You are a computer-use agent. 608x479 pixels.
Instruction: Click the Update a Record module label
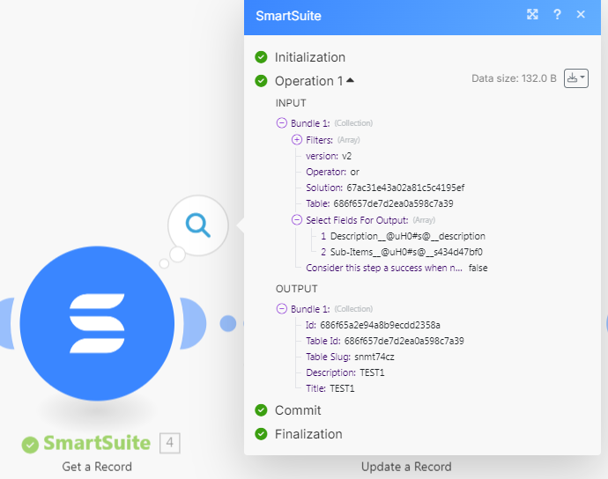[406, 467]
